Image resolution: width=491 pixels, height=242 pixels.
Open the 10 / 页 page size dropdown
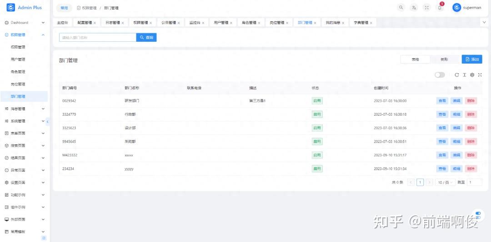pos(445,182)
